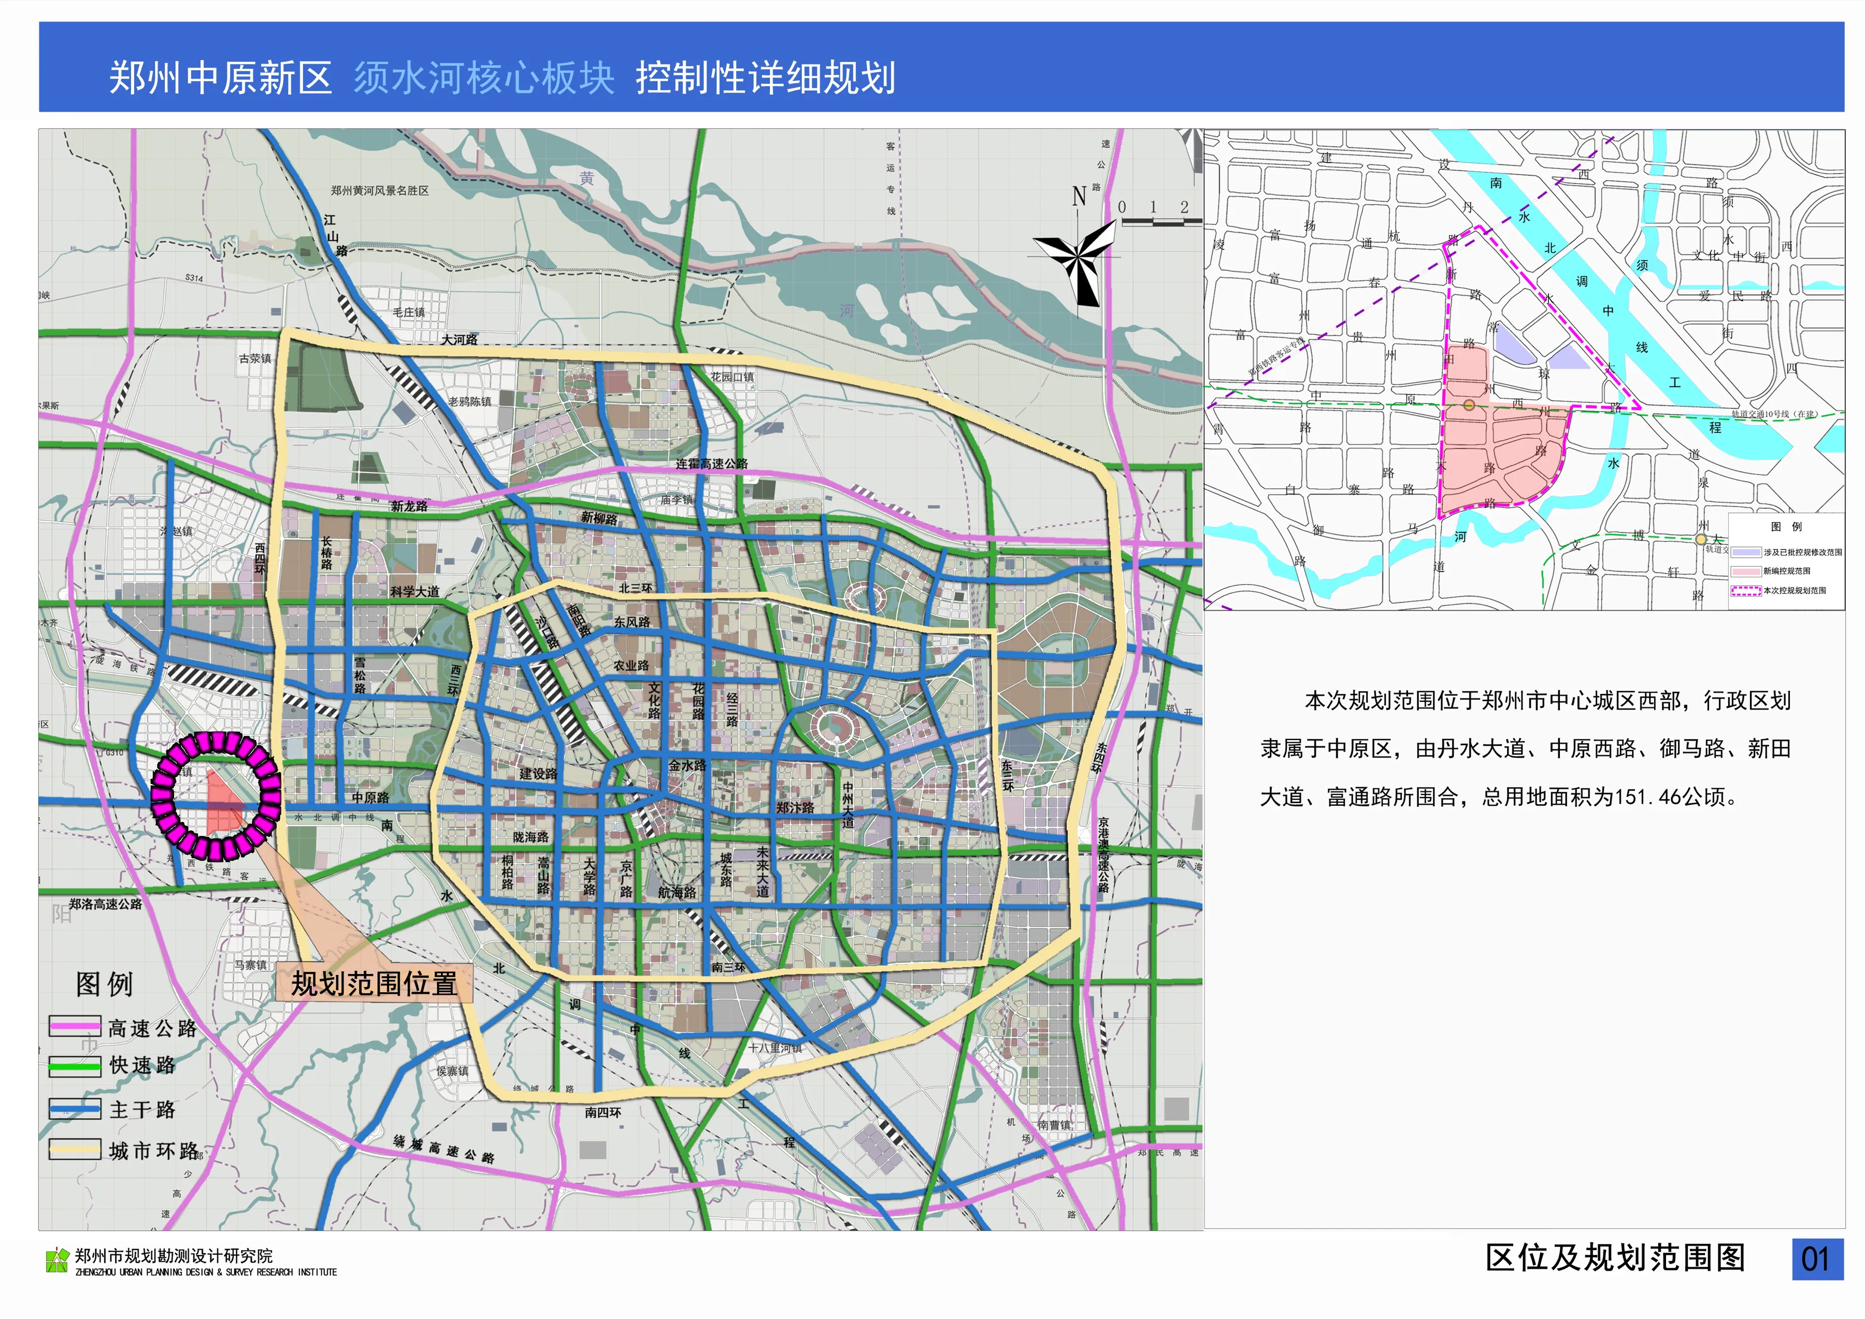Click the 南曹镇 town label
This screenshot has height=1319, width=1865.
tap(1054, 1125)
